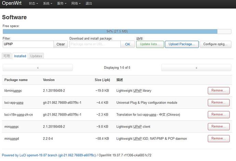This screenshot has height=161, width=236.
Task: Click Update lists button
Action: coord(150,44)
